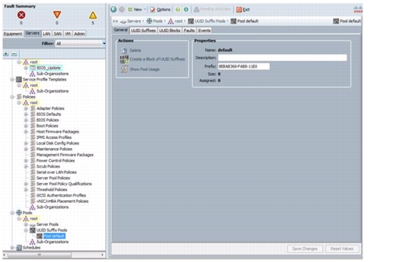Select Pool default in the tree
Viewport: 400px width, 262px height.
pos(54,236)
